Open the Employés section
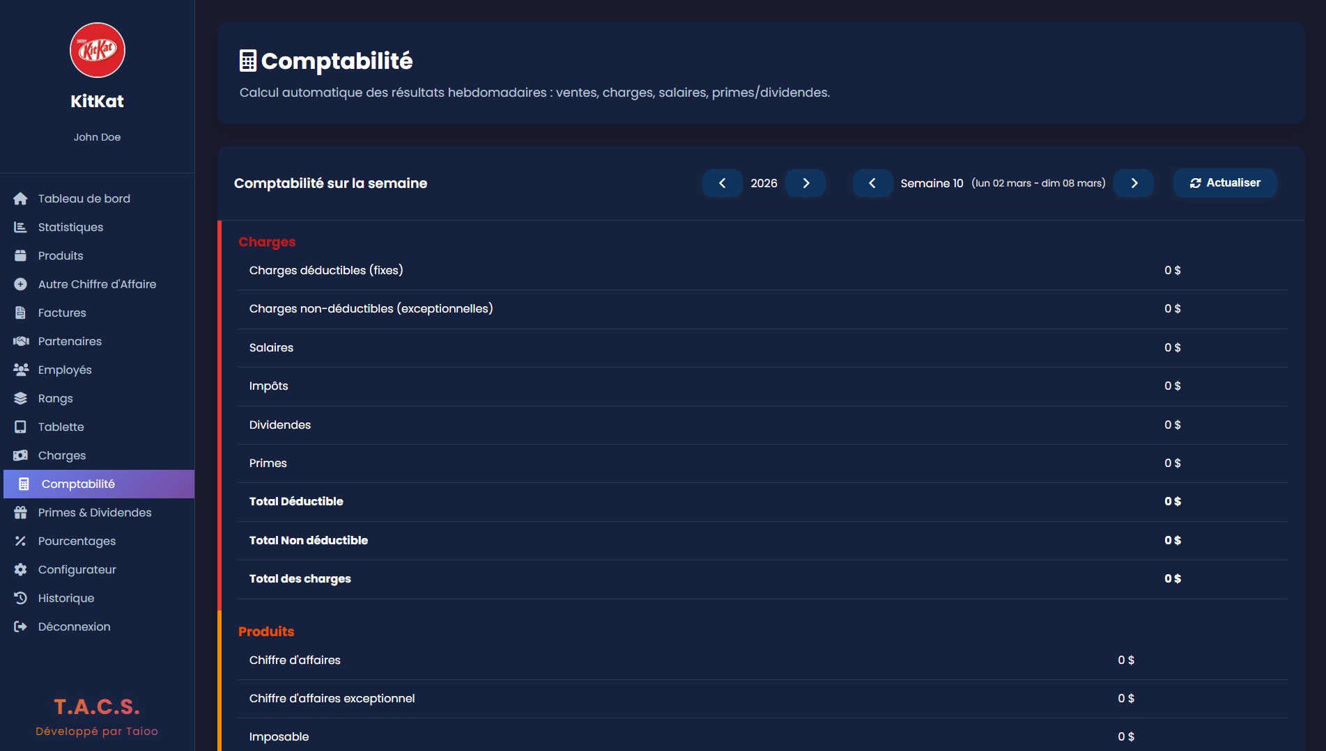The image size is (1326, 751). point(65,370)
